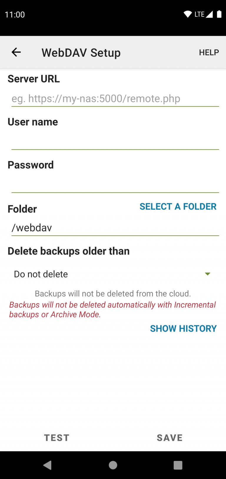Click the green dropdown arrow

tap(207, 274)
